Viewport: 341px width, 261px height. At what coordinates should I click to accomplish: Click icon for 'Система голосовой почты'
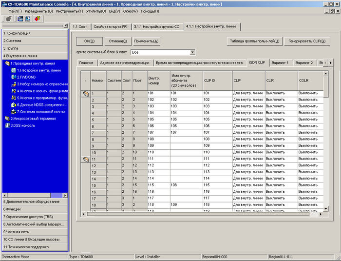[x=13, y=111]
